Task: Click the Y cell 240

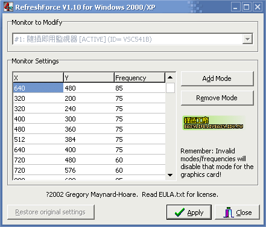Action: (89, 109)
